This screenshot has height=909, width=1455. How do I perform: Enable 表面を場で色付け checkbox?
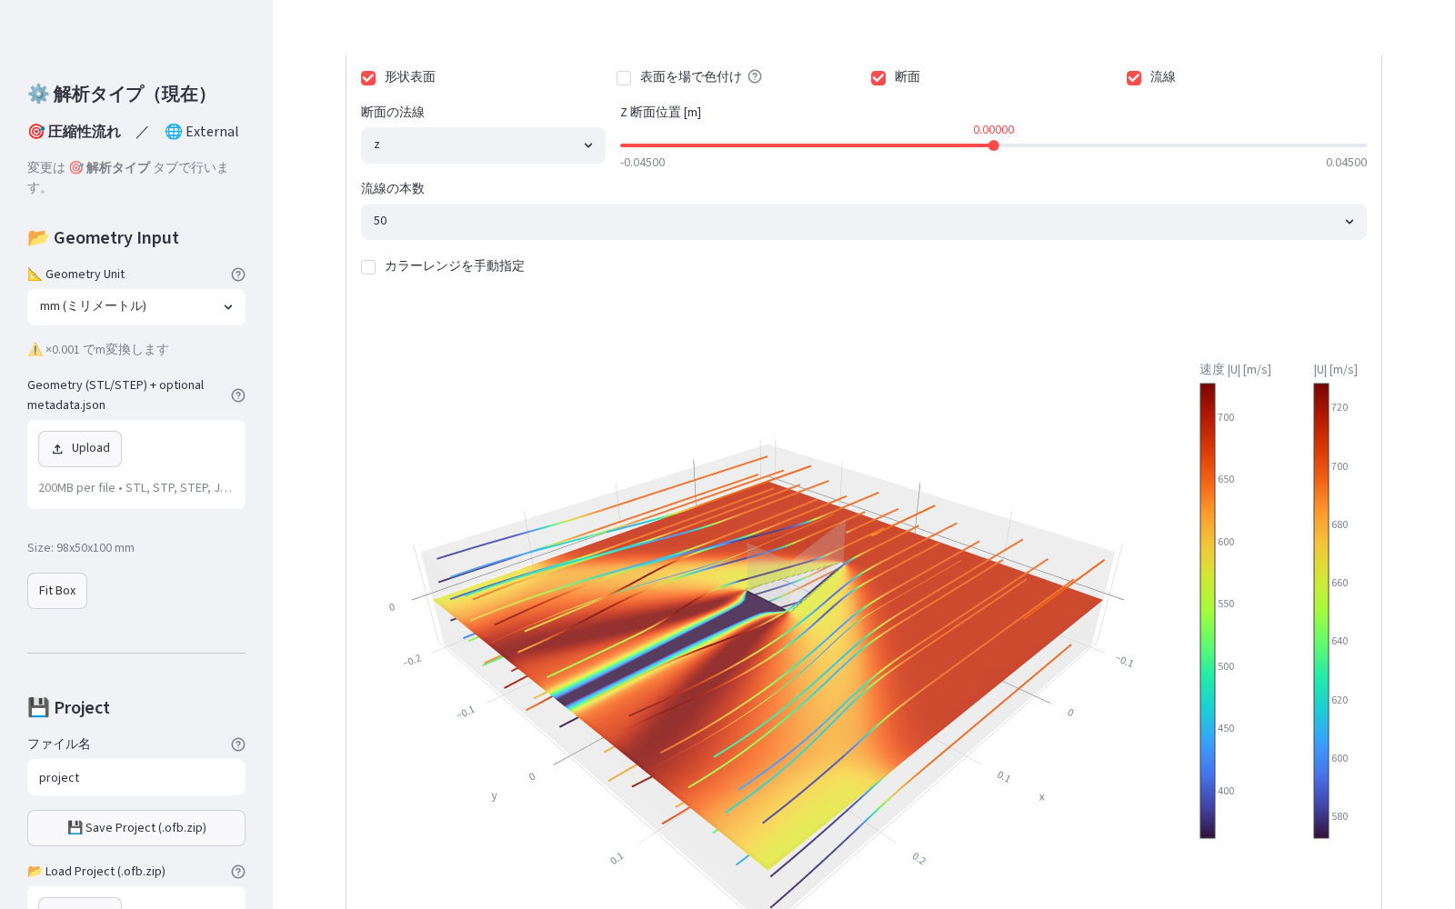point(624,78)
